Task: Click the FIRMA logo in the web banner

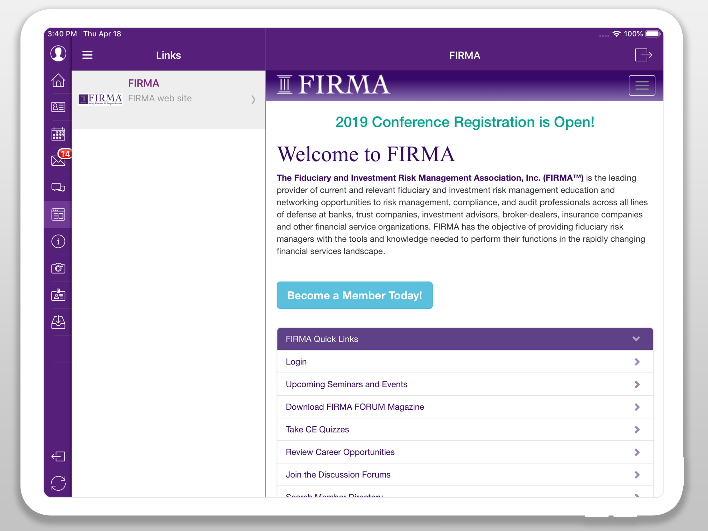Action: coord(334,85)
